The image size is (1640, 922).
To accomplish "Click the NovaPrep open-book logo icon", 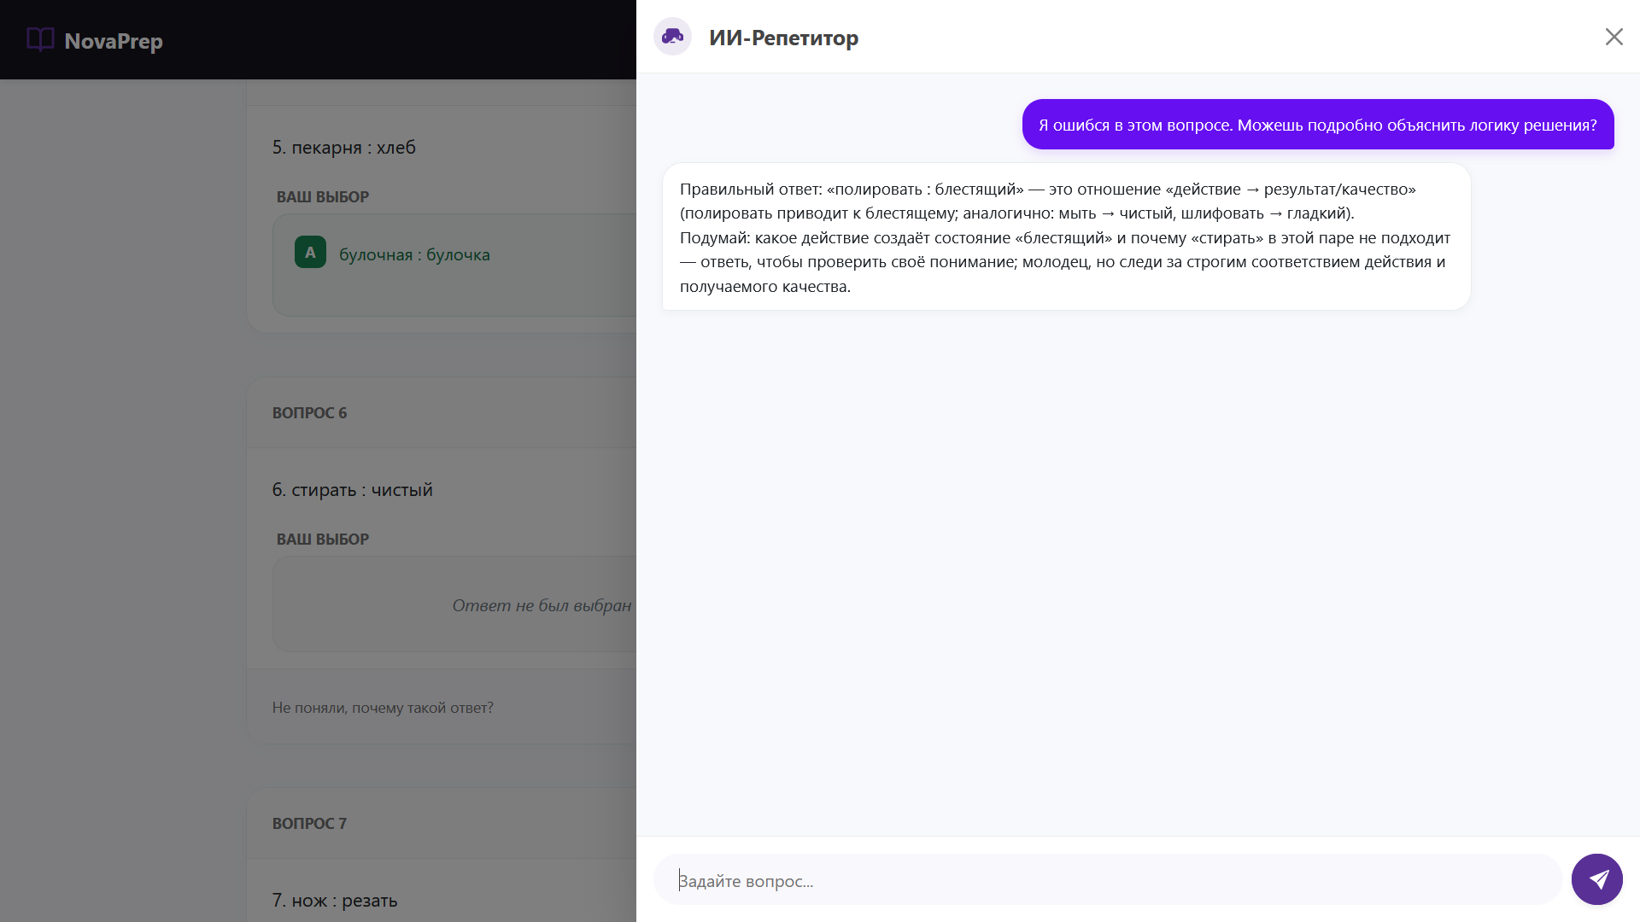I will [40, 39].
